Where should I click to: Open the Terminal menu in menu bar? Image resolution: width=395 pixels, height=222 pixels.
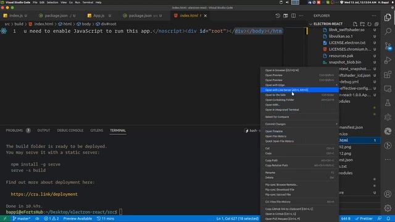coord(88,2)
